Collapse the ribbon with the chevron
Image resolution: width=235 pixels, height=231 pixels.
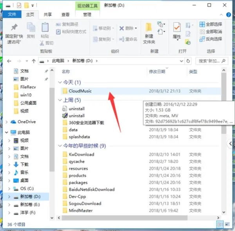(x=221, y=14)
